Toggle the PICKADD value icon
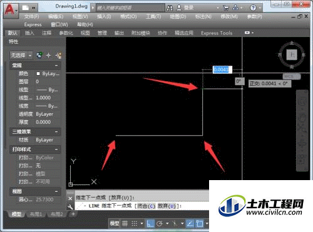This screenshot has width=313, height=232. (x=39, y=55)
